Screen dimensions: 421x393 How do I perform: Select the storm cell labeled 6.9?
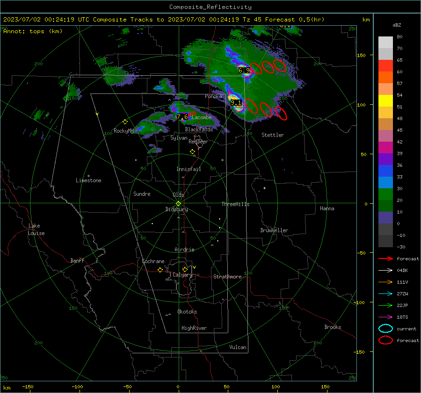pos(244,70)
